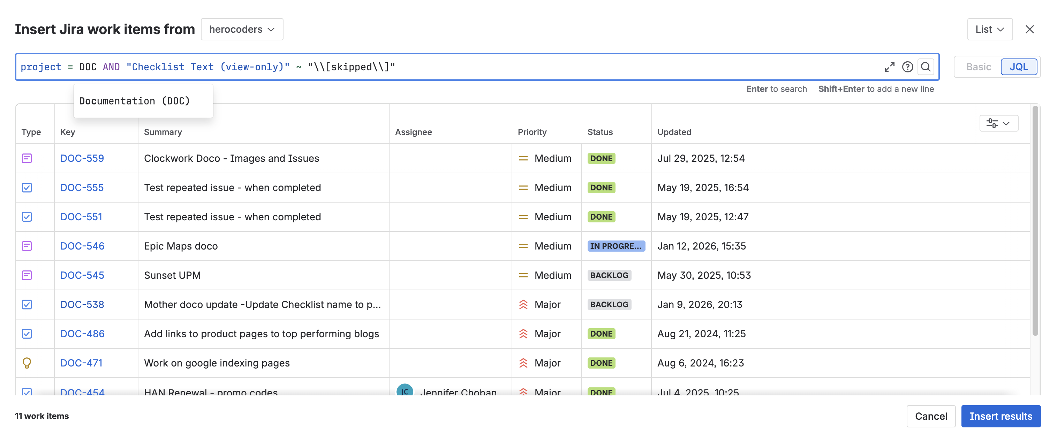Click the document type icon beside DOC-546

[27, 246]
